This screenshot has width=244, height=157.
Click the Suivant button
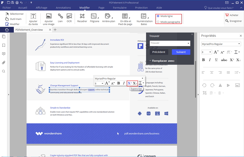pyautogui.click(x=181, y=52)
